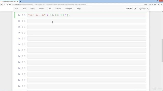
Task: Open a new browser tab
Action: click(20, 2)
